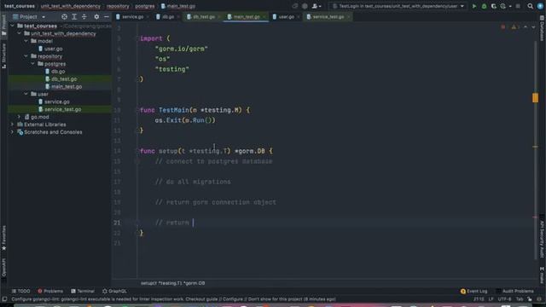Open user.go in project tree
Viewport: 546px width, 307px height.
tap(53, 49)
